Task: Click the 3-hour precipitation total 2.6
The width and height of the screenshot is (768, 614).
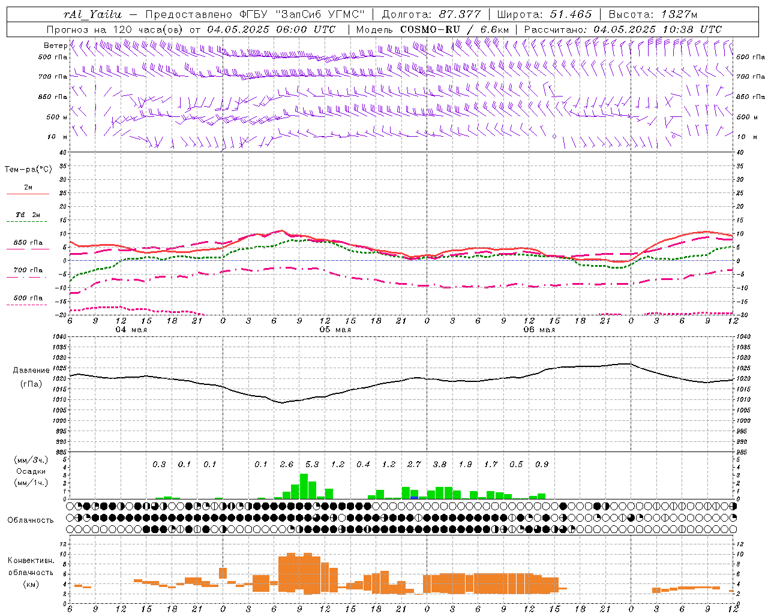Action: (x=287, y=465)
